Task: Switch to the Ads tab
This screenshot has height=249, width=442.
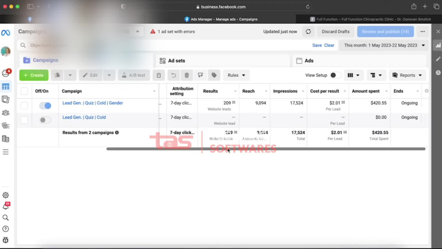Action: tap(359, 61)
